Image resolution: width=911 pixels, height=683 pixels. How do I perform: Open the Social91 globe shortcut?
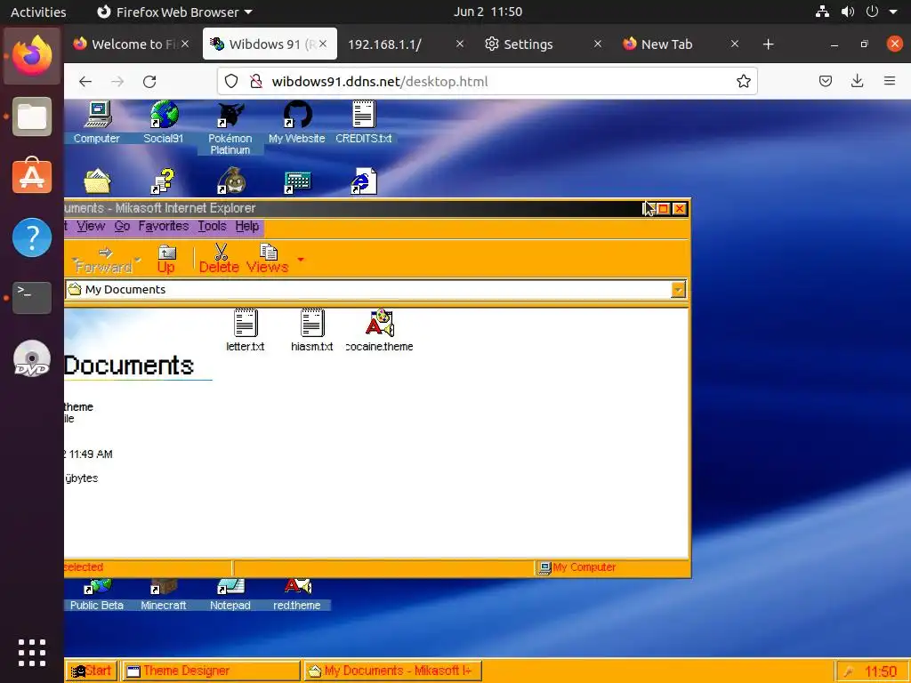(x=164, y=122)
